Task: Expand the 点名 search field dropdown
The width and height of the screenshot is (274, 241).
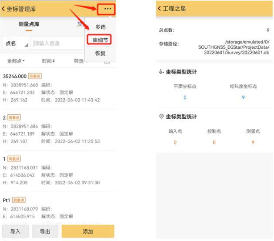Action: pos(17,44)
